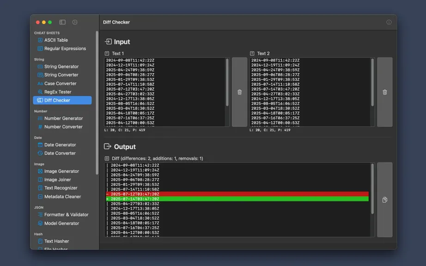The width and height of the screenshot is (426, 266).
Task: Copy diff output with clipboard icon
Action: 385,200
